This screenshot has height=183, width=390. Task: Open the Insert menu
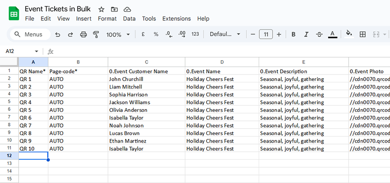pyautogui.click(x=84, y=18)
